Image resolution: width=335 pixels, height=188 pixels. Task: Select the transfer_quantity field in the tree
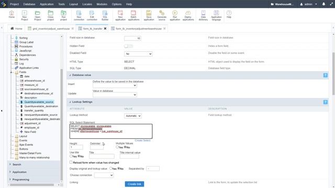33,110
